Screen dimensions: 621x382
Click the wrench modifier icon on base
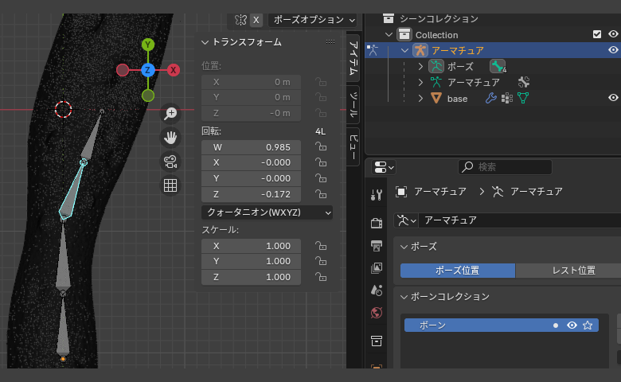490,98
